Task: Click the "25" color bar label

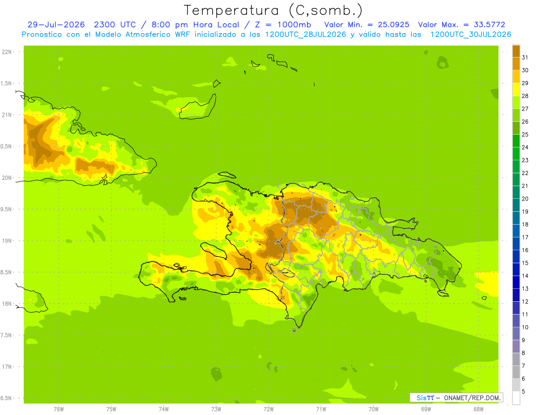Action: click(x=525, y=134)
